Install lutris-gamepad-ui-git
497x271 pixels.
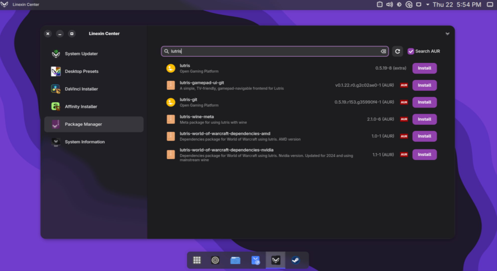point(424,85)
